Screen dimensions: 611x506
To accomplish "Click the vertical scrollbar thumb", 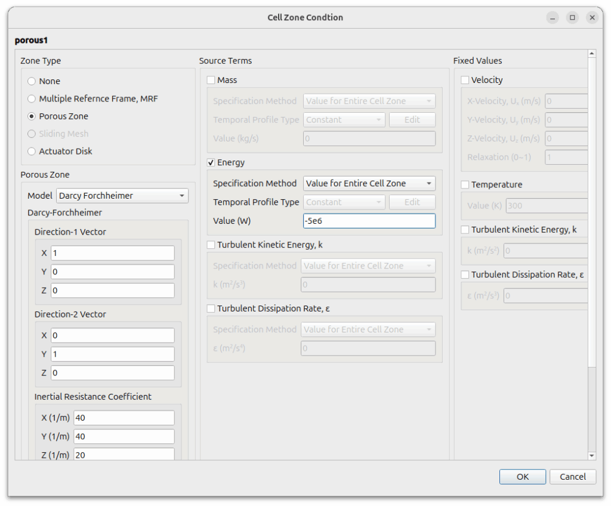I will pyautogui.click(x=591, y=212).
